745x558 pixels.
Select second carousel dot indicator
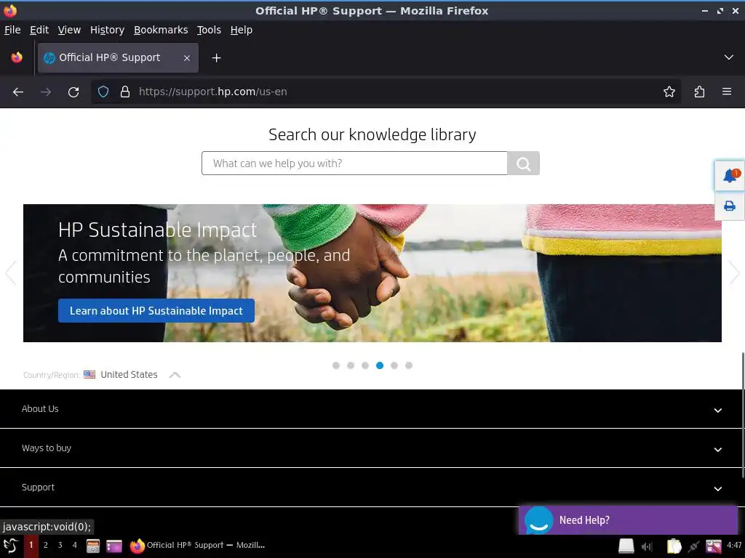pyautogui.click(x=351, y=365)
